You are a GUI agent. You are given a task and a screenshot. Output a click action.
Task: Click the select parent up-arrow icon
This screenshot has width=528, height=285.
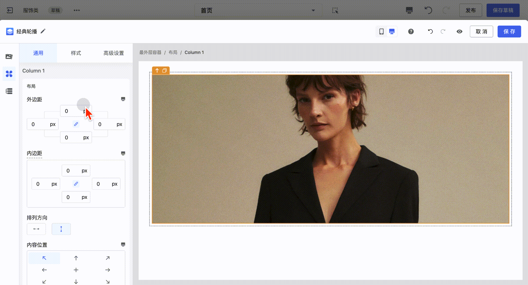point(157,71)
